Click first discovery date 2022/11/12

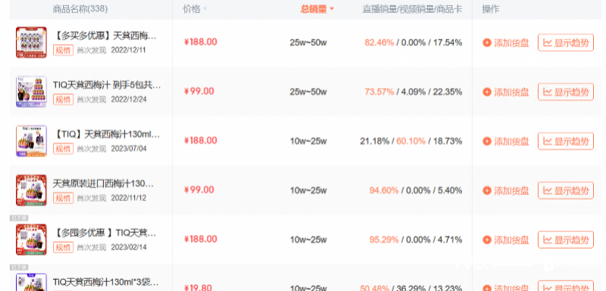click(x=128, y=198)
